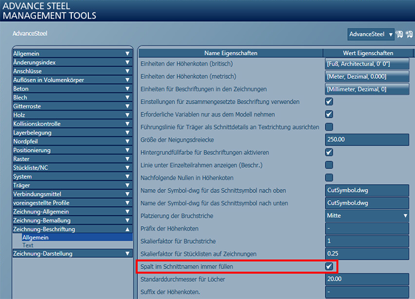Edit Schnittsymbol nach unten CutSymbol.dwg field
The width and height of the screenshot is (415, 299).
[x=367, y=203]
